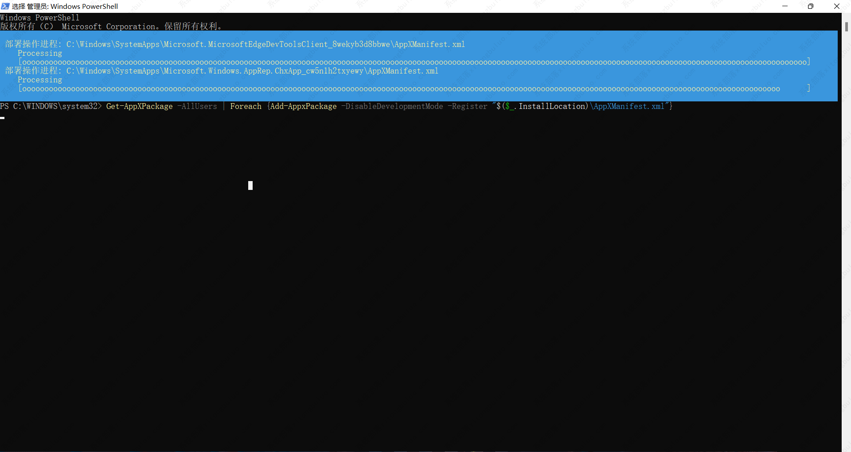Minimize the PowerShell window

(x=785, y=6)
